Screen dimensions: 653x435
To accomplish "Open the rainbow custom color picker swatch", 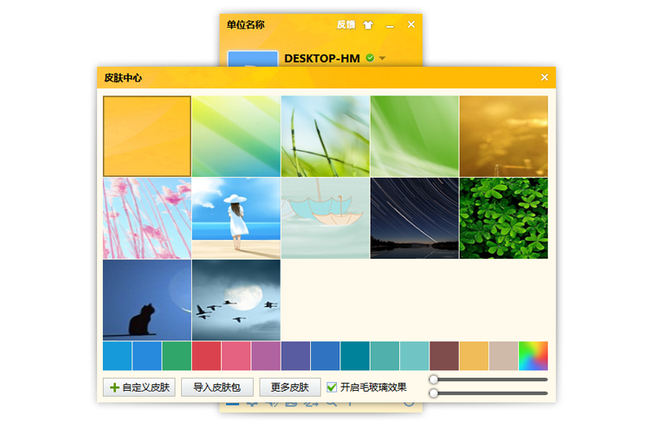I will coord(533,356).
